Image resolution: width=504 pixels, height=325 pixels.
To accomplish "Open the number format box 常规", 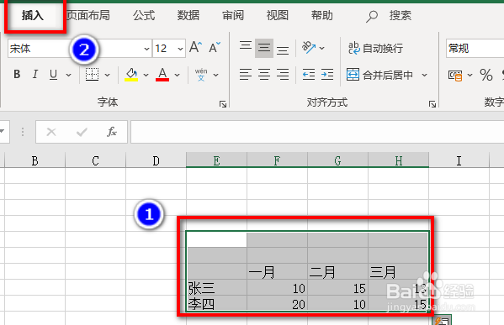I will point(475,49).
